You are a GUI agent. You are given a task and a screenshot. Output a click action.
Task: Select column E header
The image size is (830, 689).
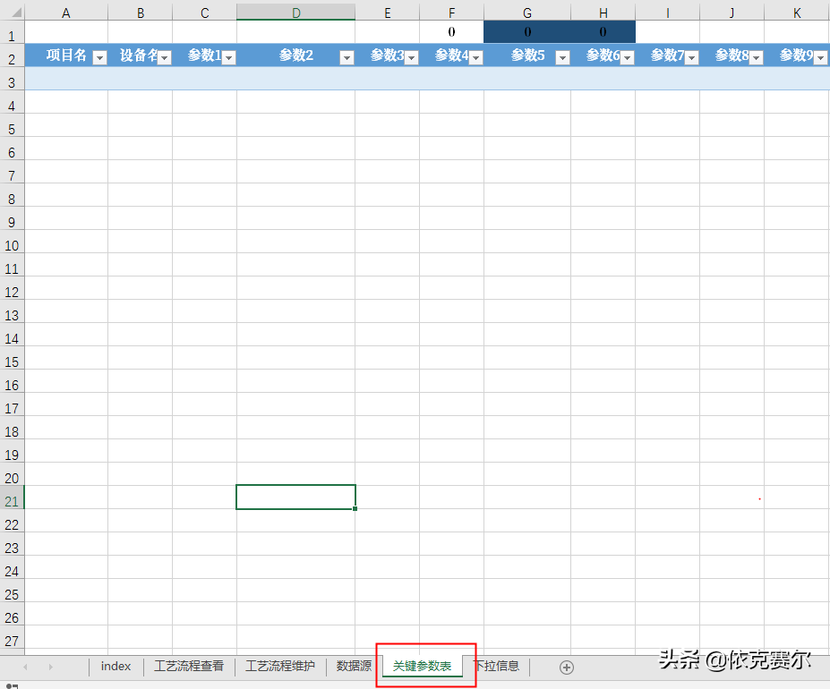(388, 13)
